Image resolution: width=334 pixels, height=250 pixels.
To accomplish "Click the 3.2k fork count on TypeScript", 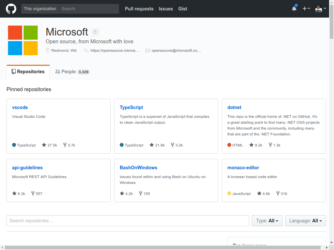I will [x=179, y=145].
